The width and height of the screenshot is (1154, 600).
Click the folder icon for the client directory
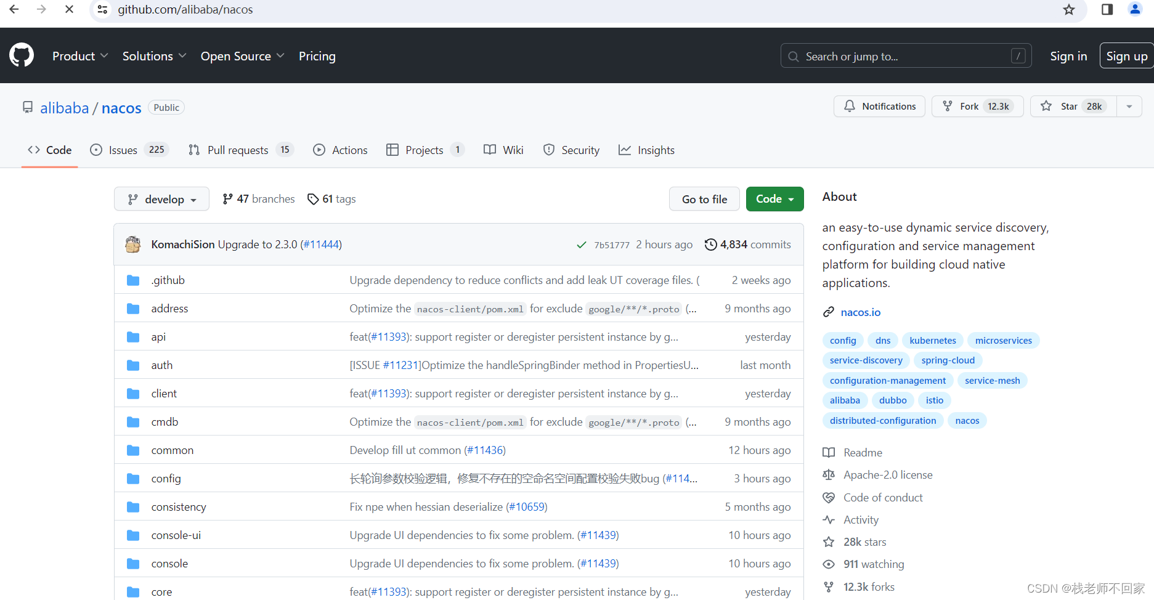[x=133, y=394]
